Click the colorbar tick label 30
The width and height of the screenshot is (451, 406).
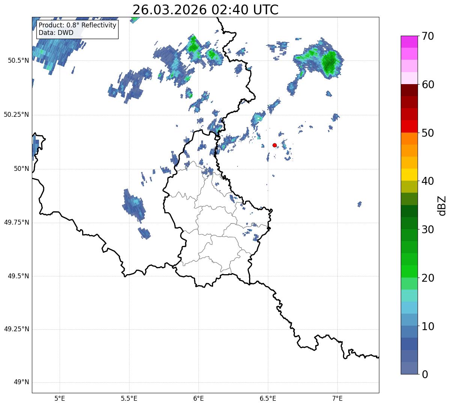click(427, 229)
